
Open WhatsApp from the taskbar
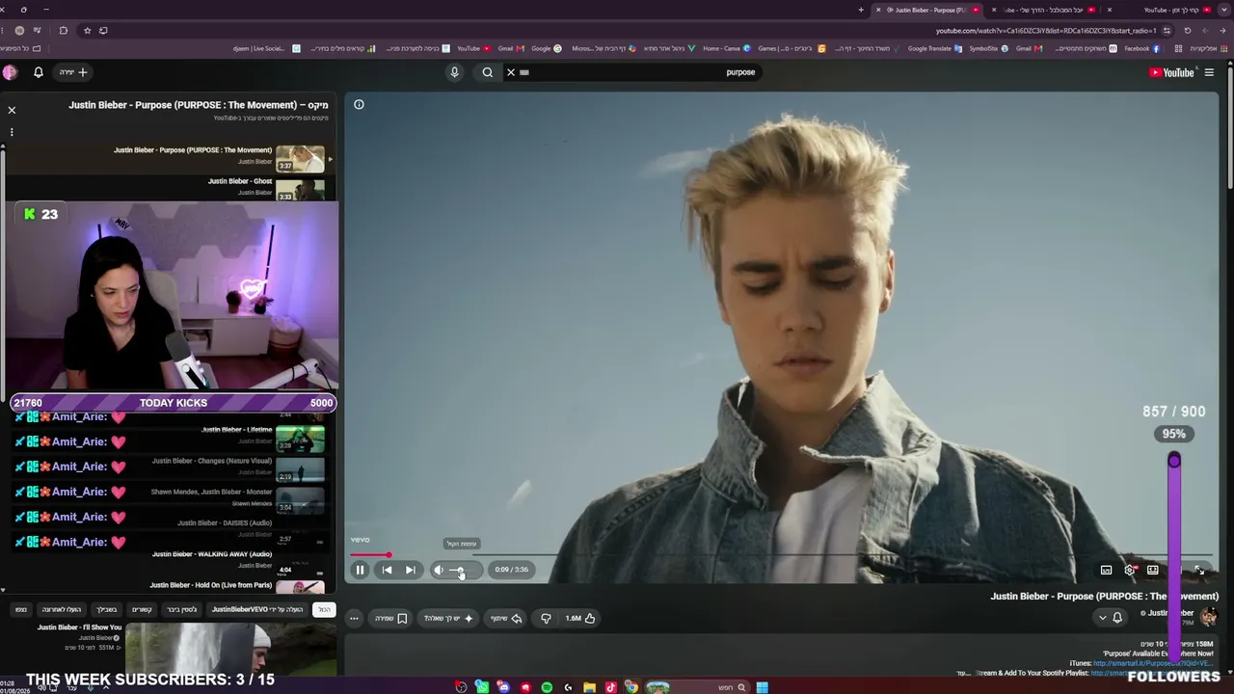[x=482, y=687]
